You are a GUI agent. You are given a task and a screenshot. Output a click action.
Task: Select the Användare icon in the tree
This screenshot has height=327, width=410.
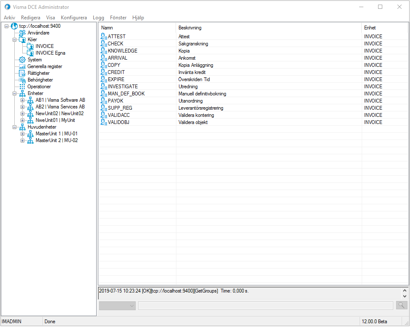coord(22,32)
